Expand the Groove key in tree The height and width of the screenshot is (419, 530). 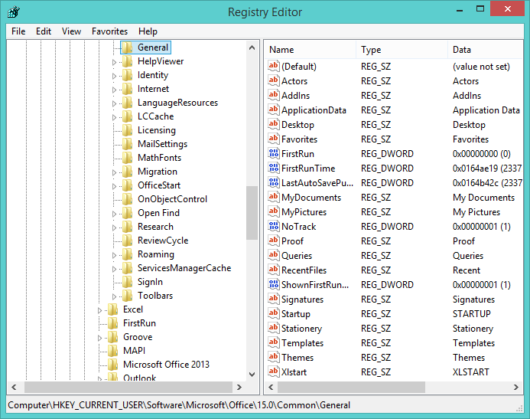tap(100, 337)
